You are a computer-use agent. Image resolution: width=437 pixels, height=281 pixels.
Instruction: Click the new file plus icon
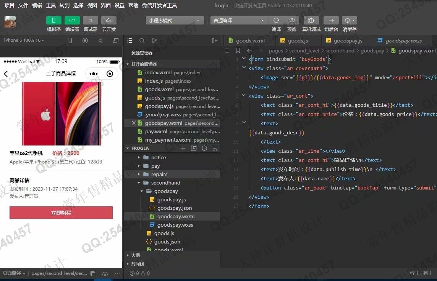[183, 148]
